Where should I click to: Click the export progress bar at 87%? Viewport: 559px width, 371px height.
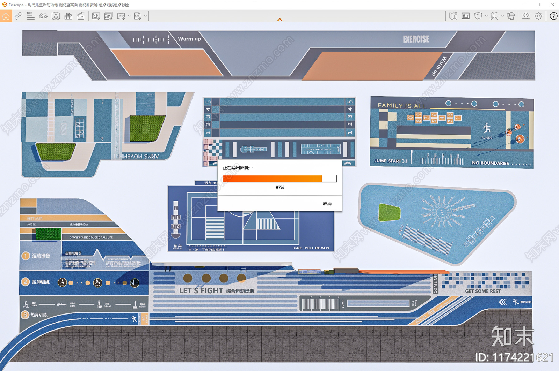point(279,179)
